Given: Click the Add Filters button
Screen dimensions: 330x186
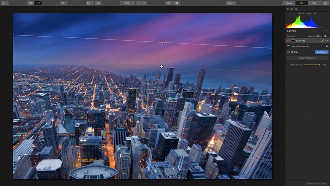Looking at the screenshot, I should pos(322,52).
